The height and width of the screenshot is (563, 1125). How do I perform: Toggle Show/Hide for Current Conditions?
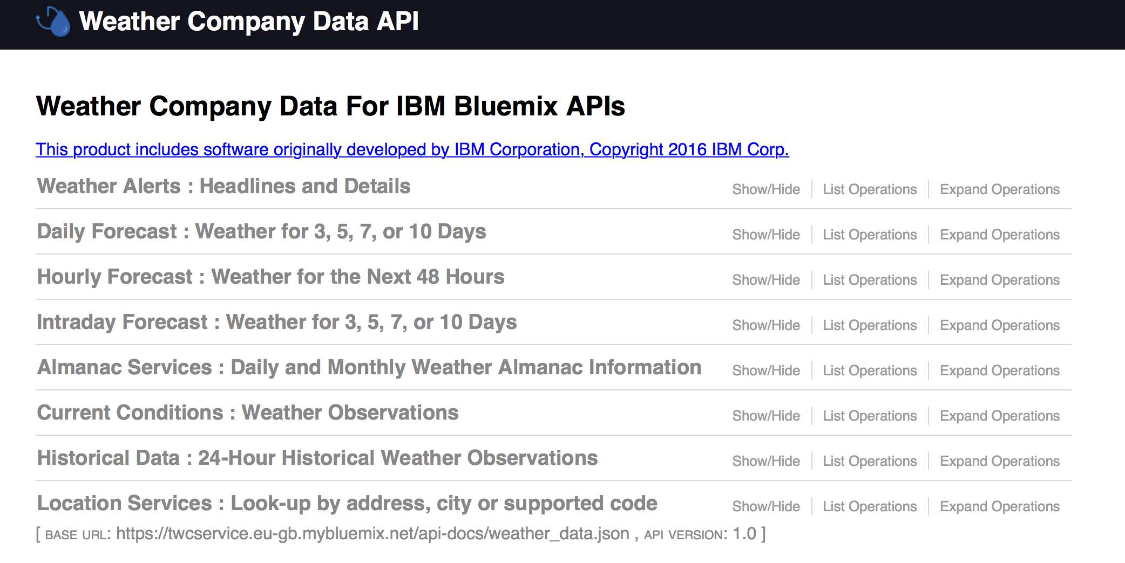(x=766, y=416)
